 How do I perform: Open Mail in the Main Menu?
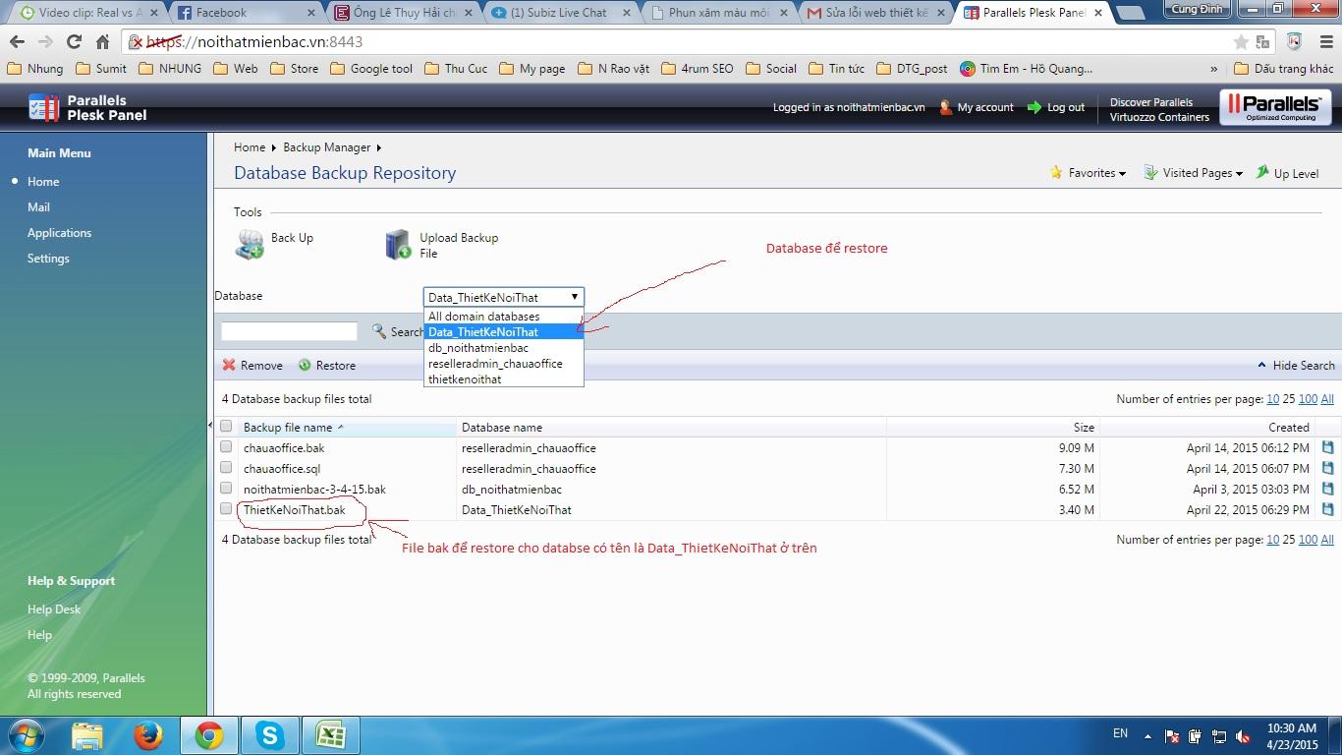click(38, 207)
